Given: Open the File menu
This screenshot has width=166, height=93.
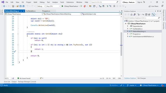Looking at the screenshot, I should point(7,2).
